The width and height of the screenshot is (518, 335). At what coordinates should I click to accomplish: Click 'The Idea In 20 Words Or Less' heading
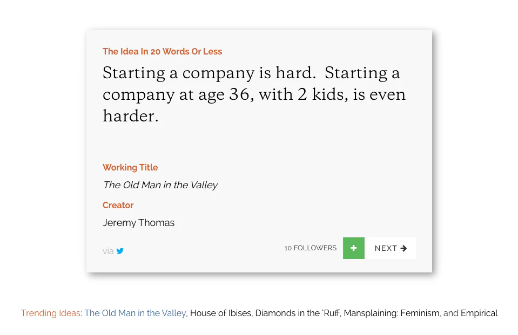pos(162,52)
